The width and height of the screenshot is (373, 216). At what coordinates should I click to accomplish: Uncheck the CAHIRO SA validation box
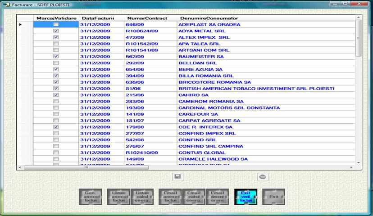[x=56, y=95]
